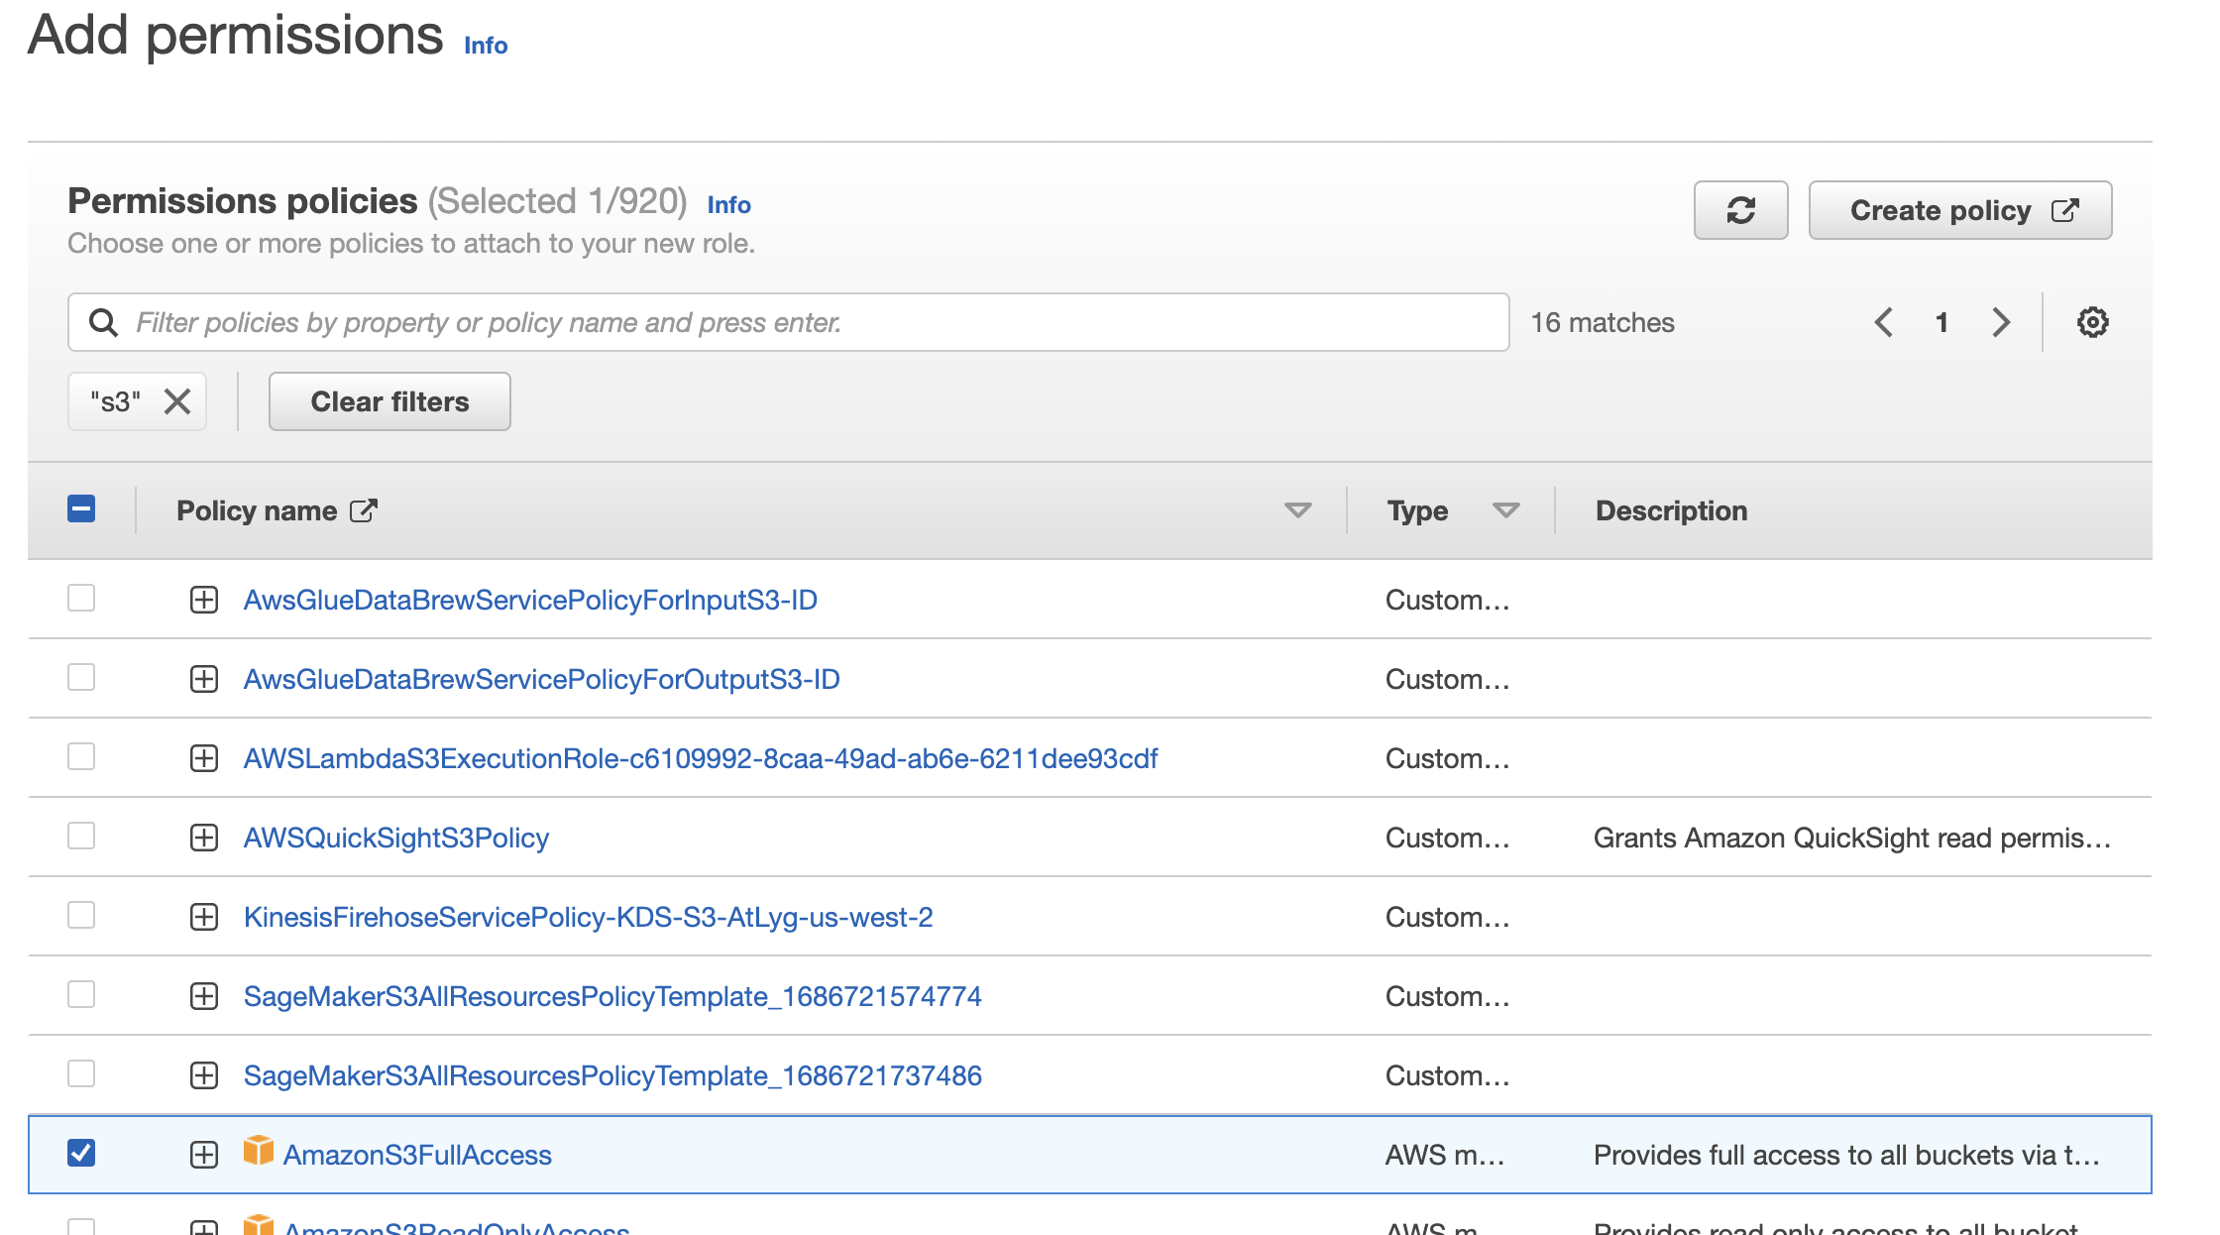Click the AmazonS3FullAccess orange box icon
2220x1235 pixels.
coord(259,1151)
